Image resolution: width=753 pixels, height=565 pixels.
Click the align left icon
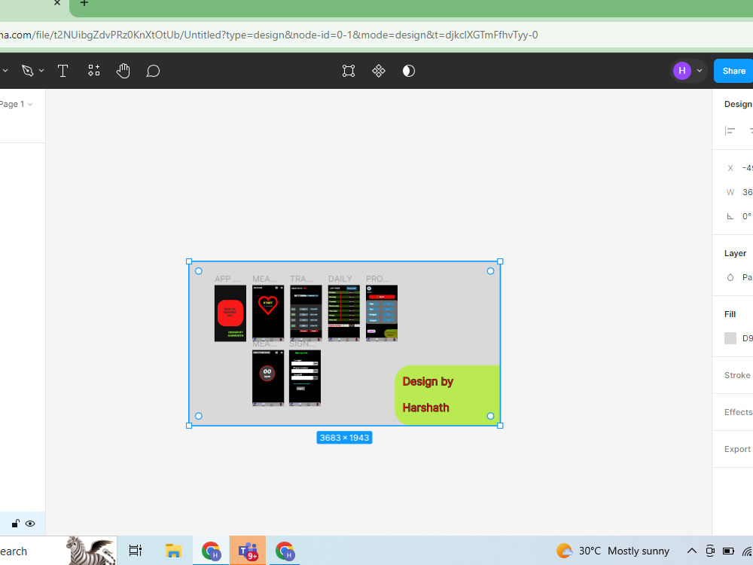tap(730, 130)
